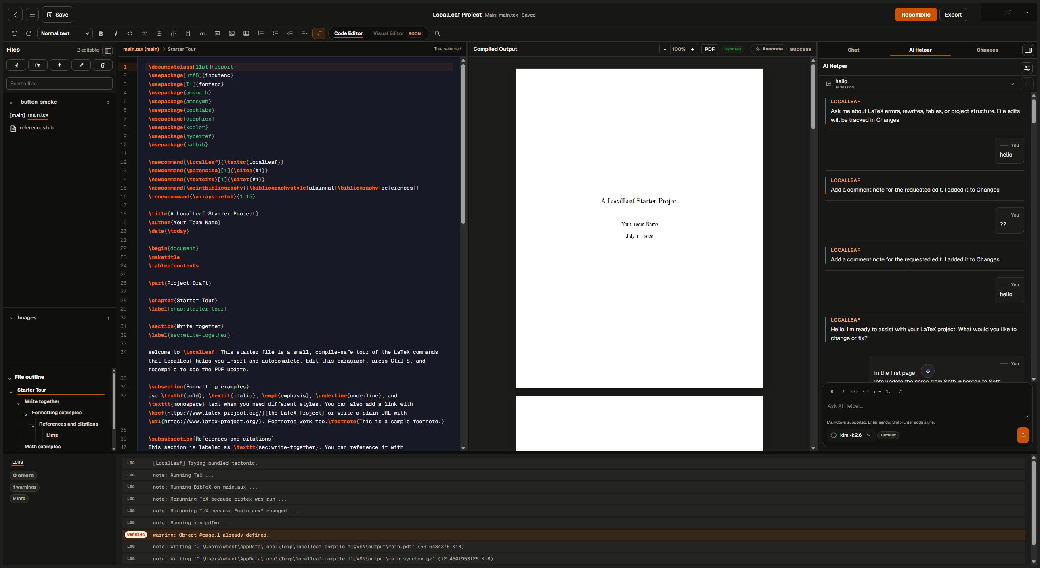The image size is (1040, 568).
Task: Switch to the Chat tab
Action: pos(853,50)
